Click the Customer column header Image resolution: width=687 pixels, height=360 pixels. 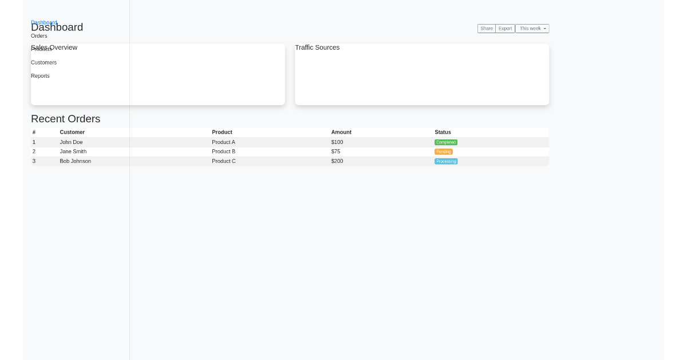coord(72,132)
